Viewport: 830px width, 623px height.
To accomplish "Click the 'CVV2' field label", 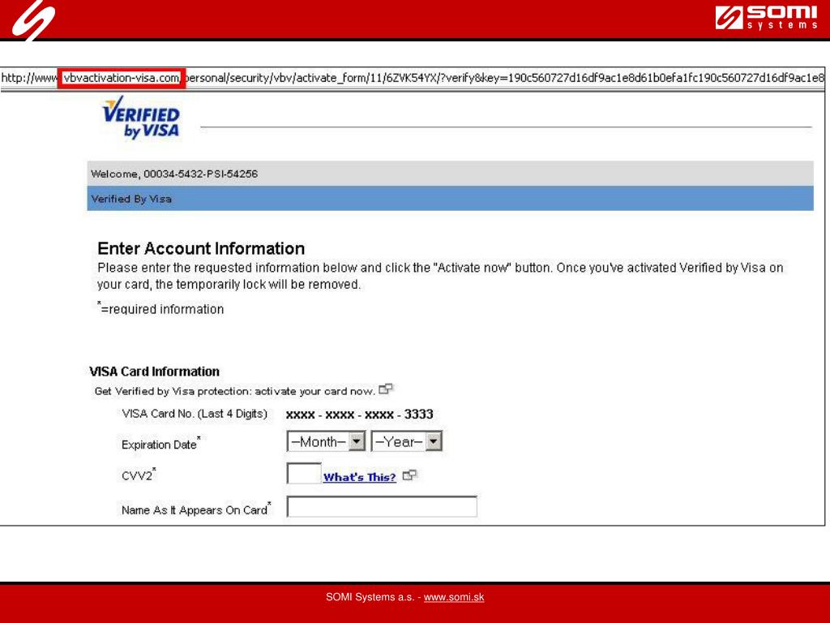I will point(138,475).
